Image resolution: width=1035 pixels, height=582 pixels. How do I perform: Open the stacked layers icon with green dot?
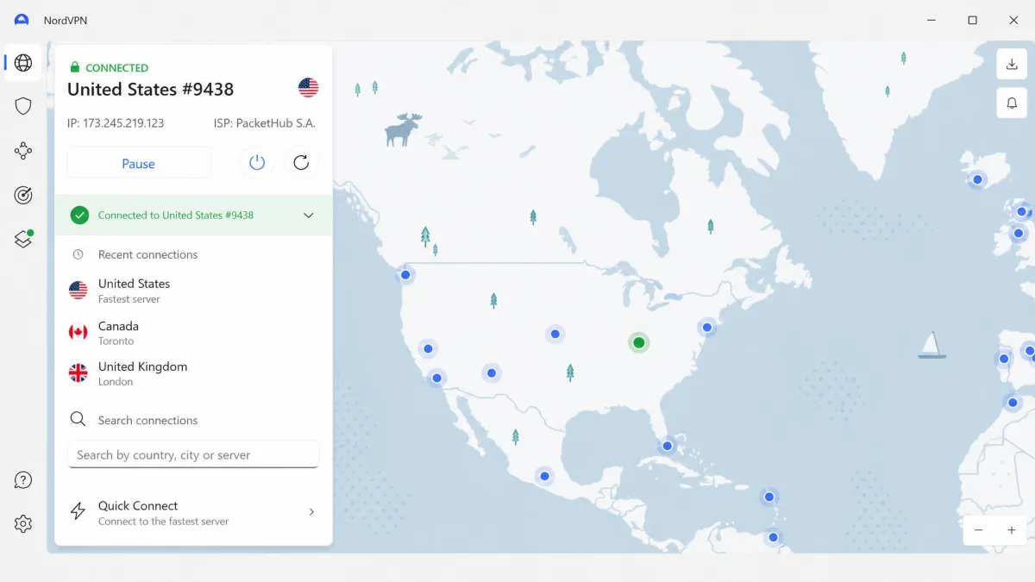click(x=23, y=239)
